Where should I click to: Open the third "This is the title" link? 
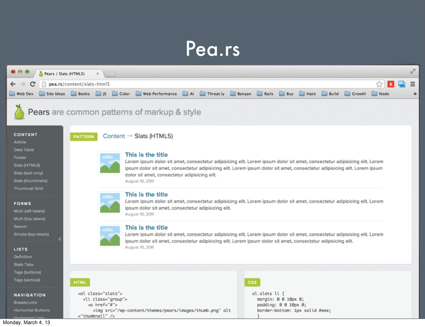click(x=147, y=227)
